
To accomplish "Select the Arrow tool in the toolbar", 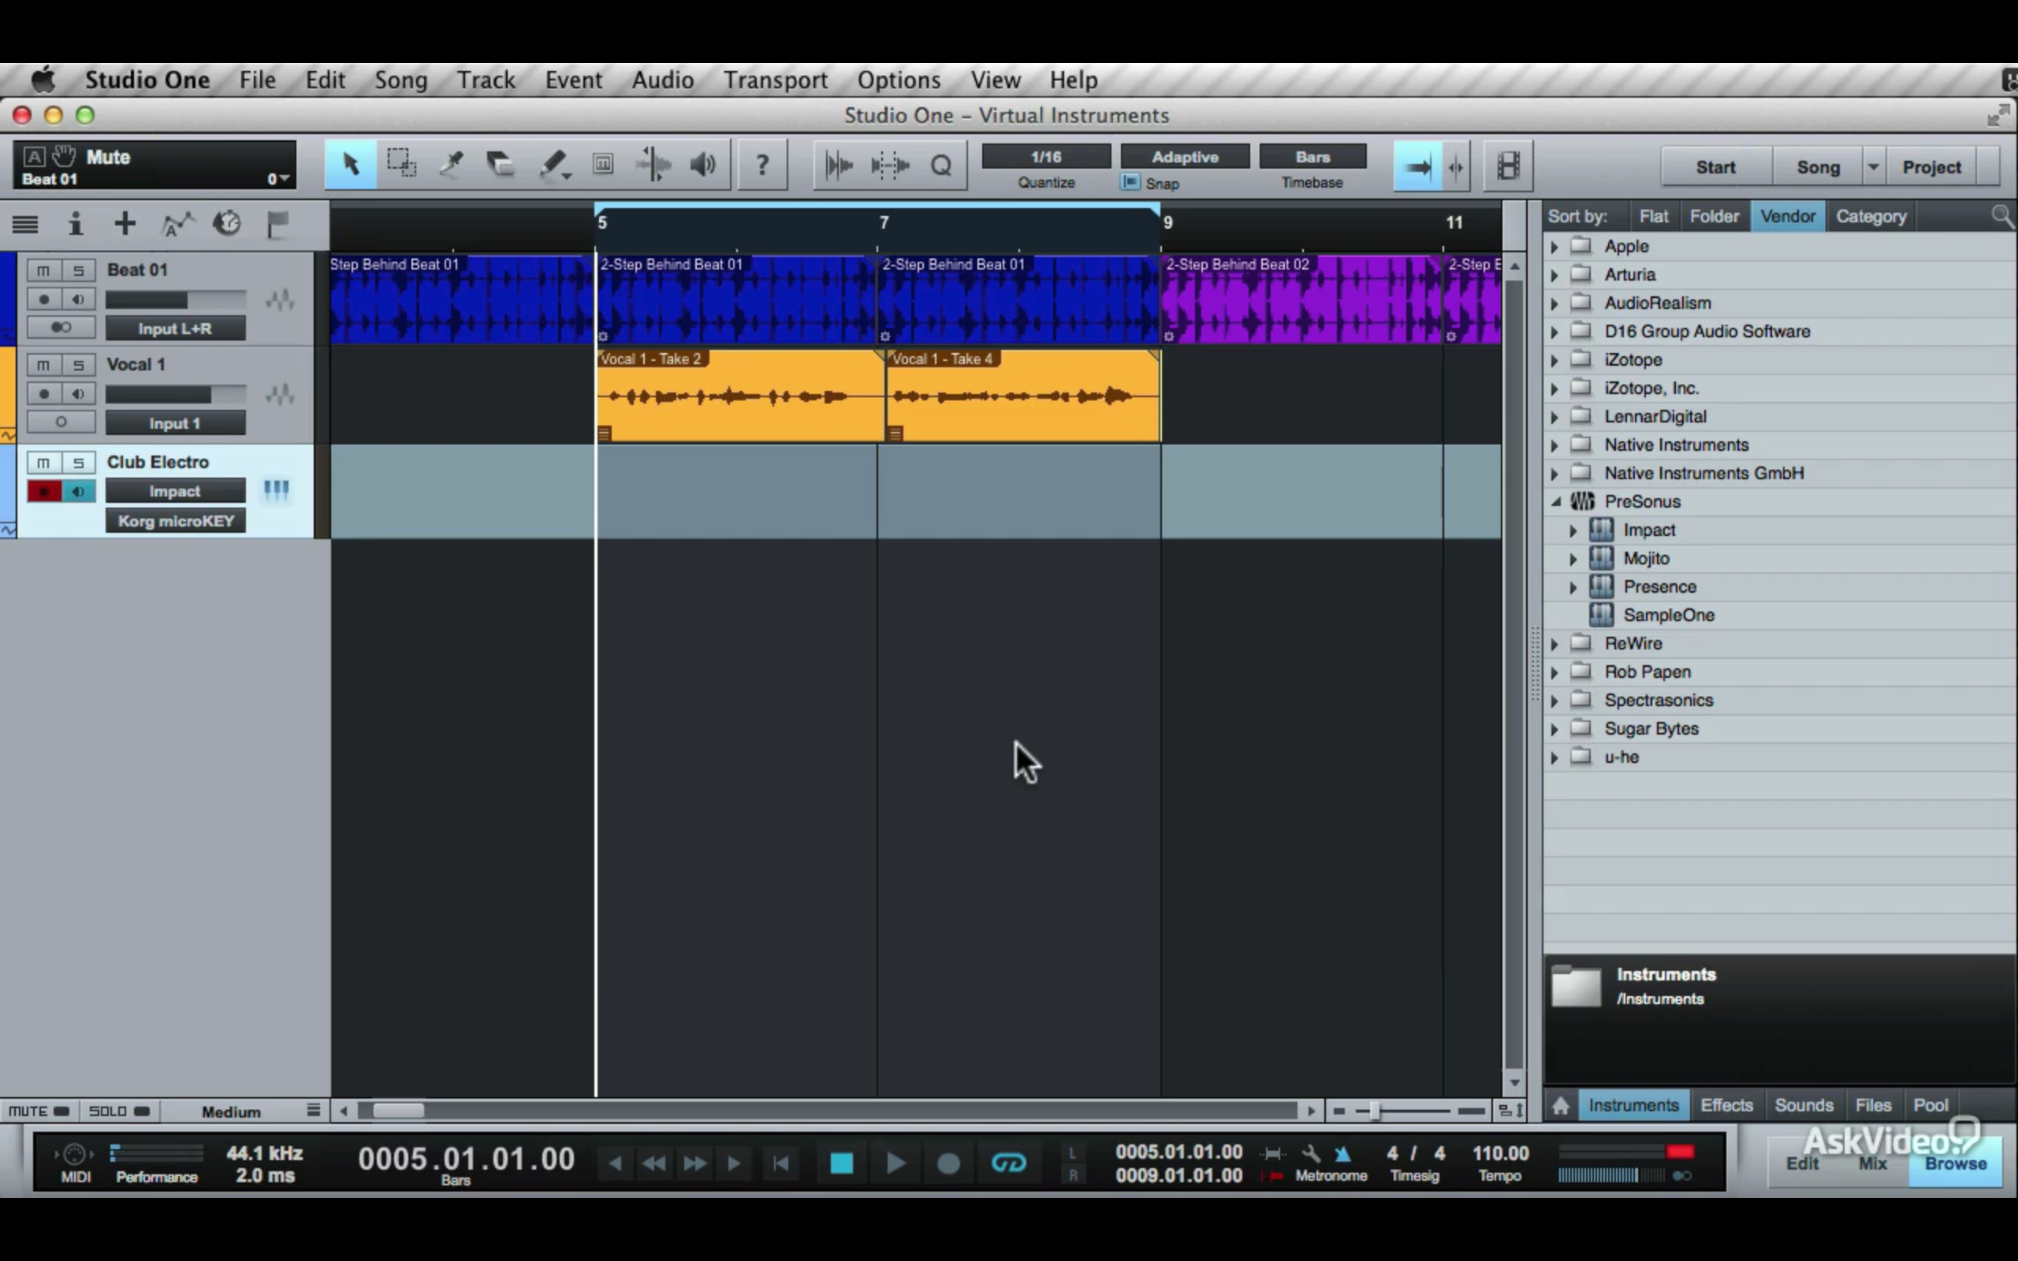I will point(350,164).
